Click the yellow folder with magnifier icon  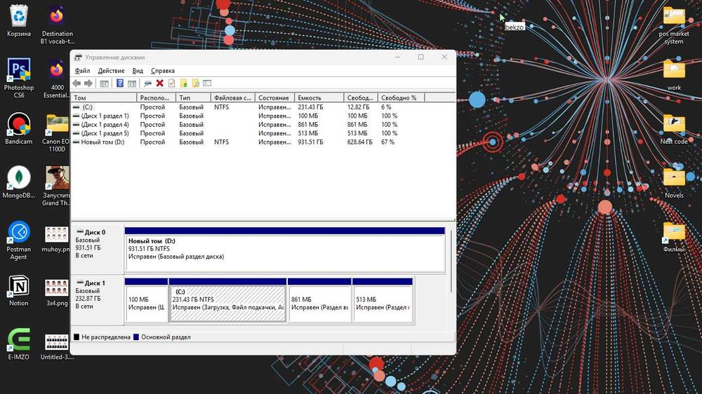point(195,83)
